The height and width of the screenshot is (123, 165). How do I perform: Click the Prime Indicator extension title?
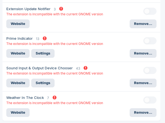pyautogui.click(x=19, y=39)
